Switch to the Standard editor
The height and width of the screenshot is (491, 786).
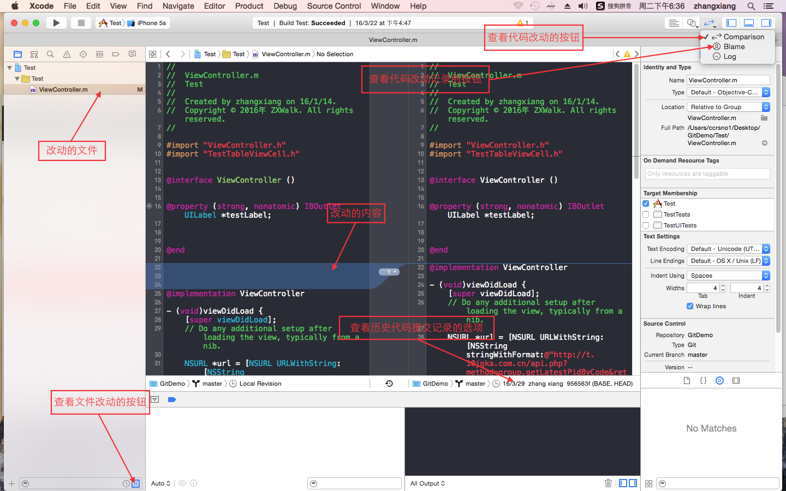[x=674, y=23]
